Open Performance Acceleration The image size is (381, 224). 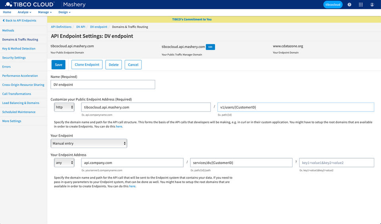[20, 76]
